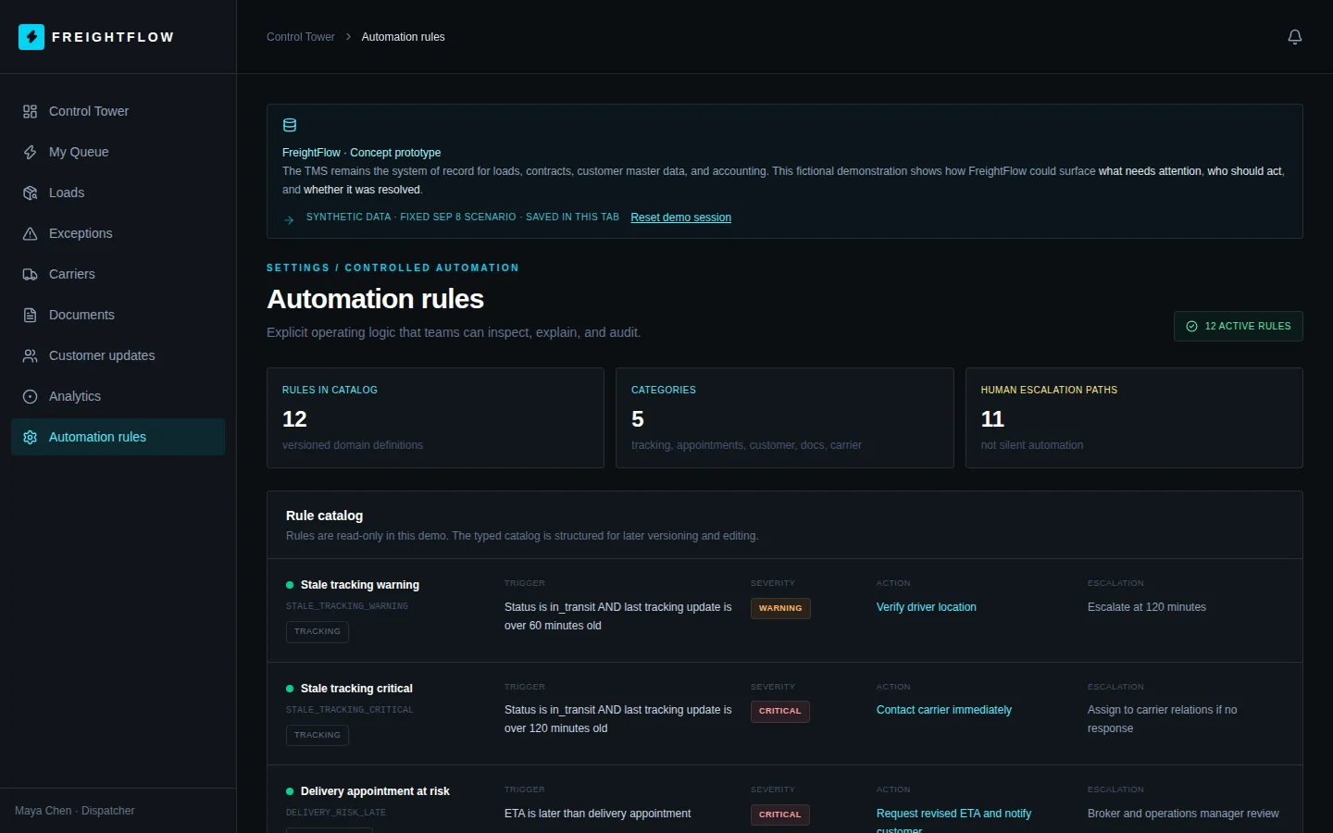Click the Stale tracking warning rule name
Screen dimensions: 1333x833
(360, 585)
